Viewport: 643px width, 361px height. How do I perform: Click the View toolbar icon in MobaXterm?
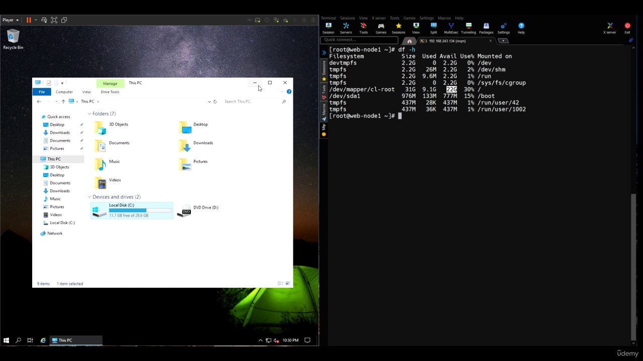pos(416,28)
